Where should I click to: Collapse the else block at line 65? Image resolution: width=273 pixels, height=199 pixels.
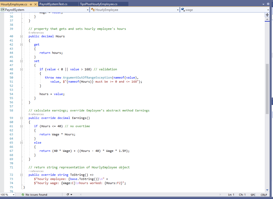click(21, 143)
